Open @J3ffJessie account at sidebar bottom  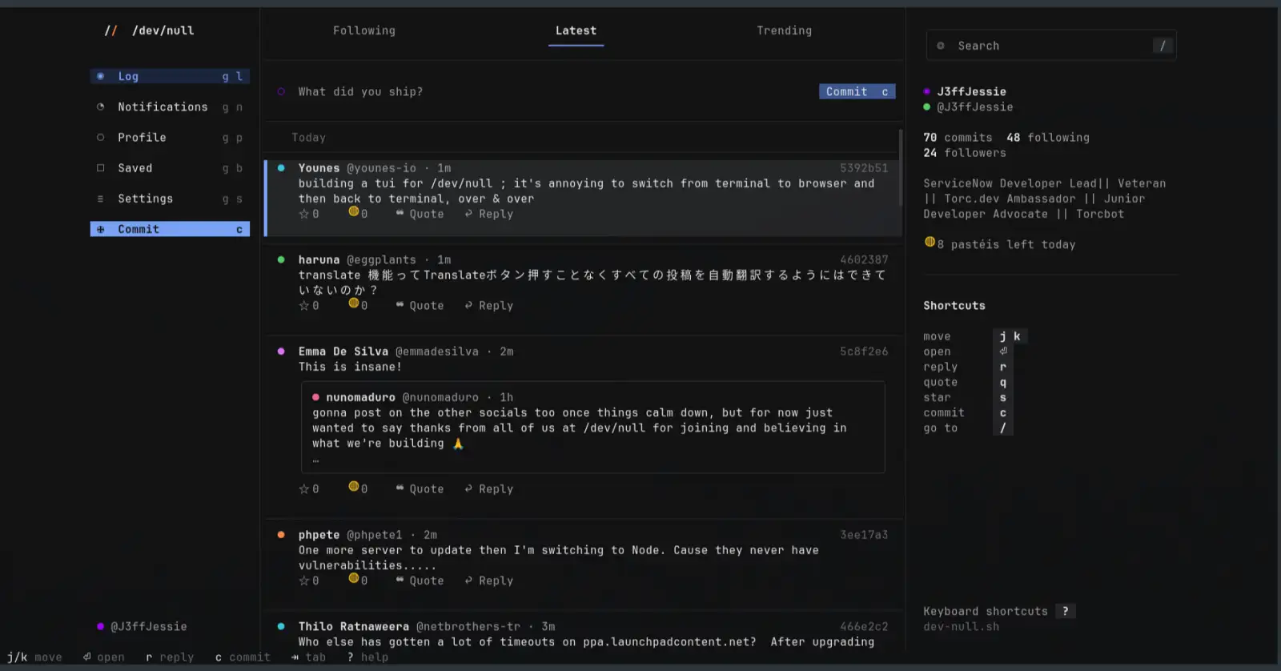(x=142, y=626)
